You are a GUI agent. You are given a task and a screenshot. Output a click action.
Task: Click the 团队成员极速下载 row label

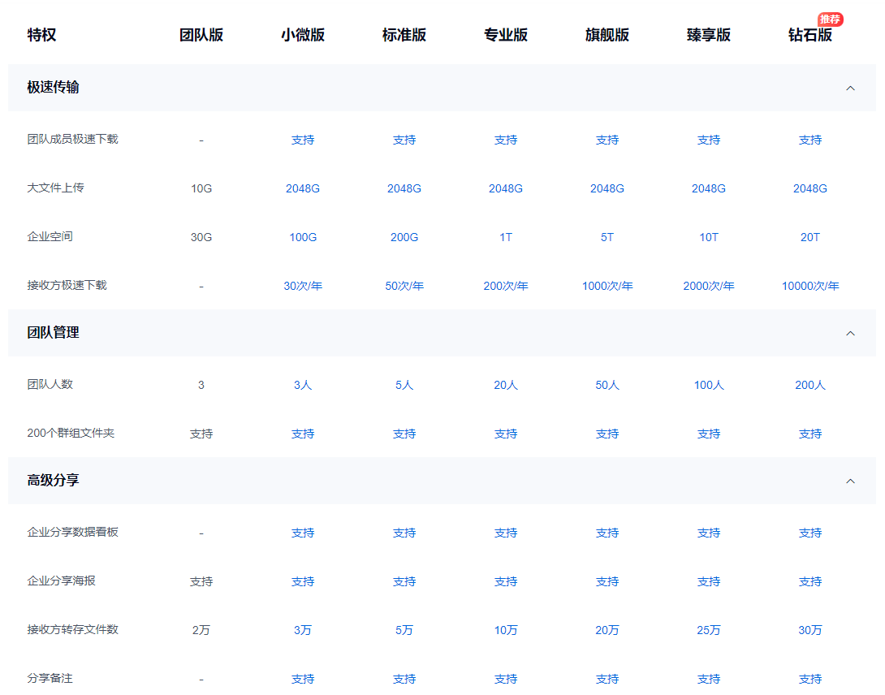point(72,139)
